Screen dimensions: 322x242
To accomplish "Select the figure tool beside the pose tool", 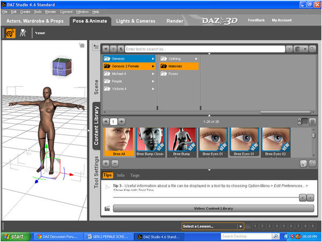I will coord(23,33).
